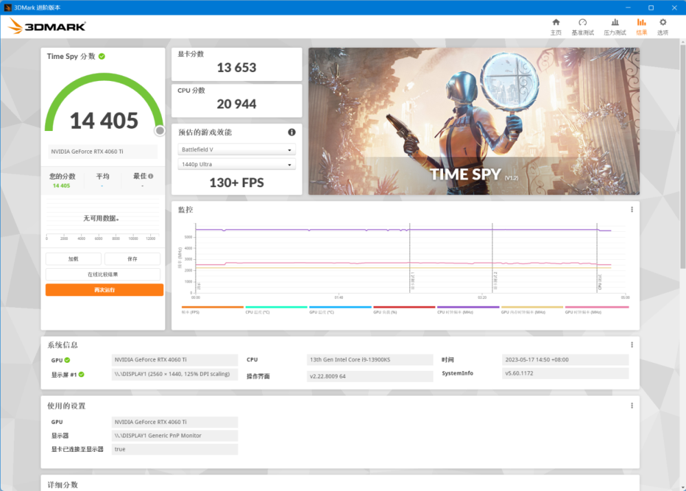686x491 pixels.
Task: Open the 基准测试 benchmarks gauge icon
Action: (582, 26)
